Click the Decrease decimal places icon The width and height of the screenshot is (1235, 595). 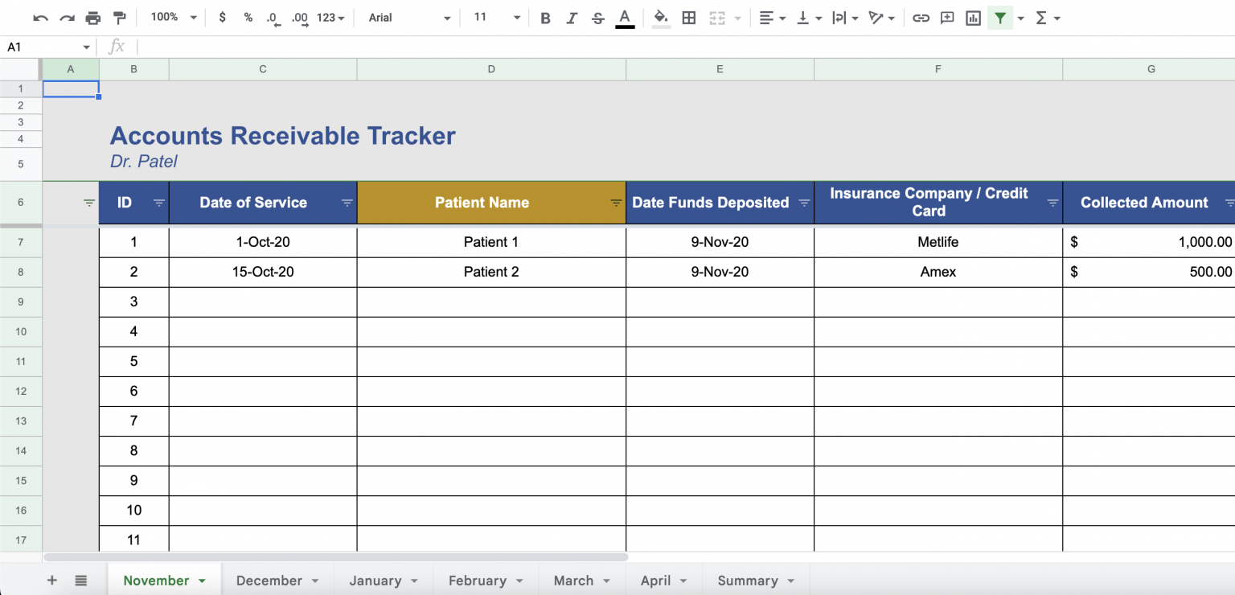click(x=273, y=17)
